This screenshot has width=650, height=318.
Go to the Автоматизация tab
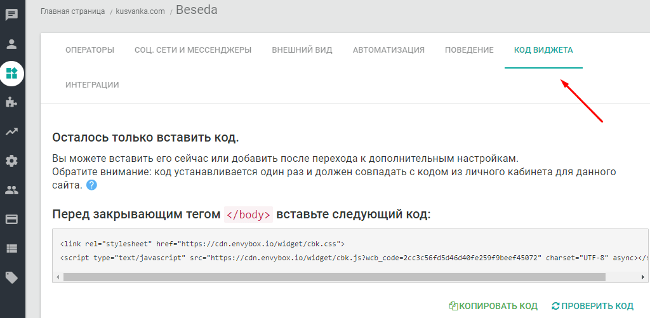click(388, 50)
